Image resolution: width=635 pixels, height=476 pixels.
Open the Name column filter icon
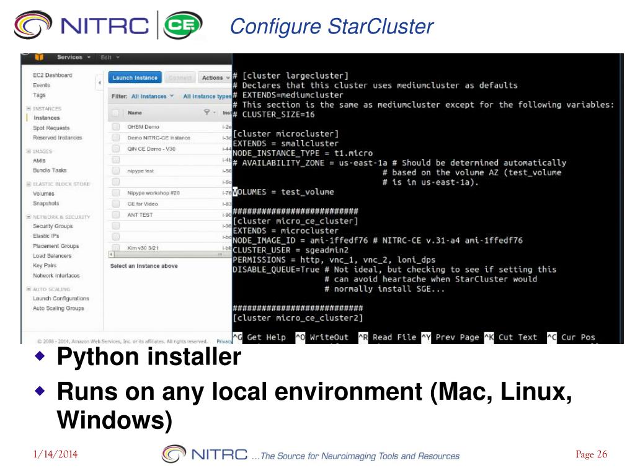[207, 112]
